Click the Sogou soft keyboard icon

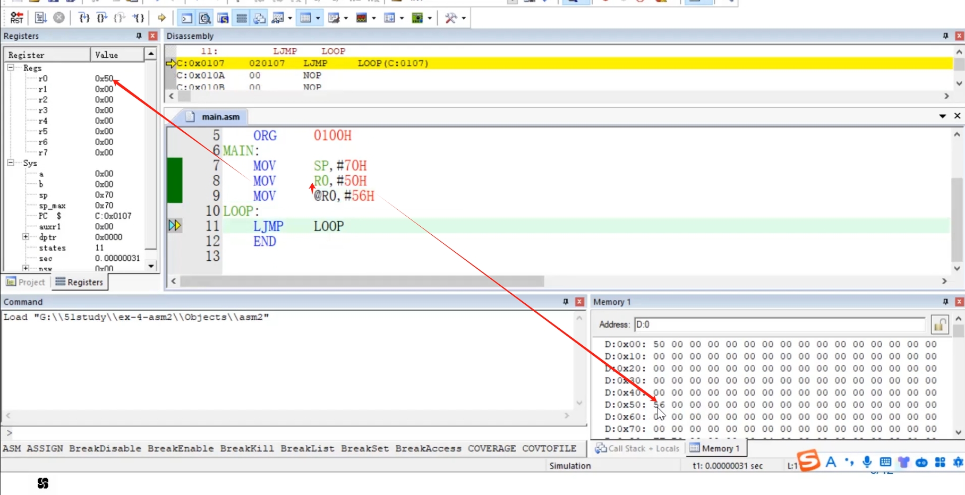point(885,462)
